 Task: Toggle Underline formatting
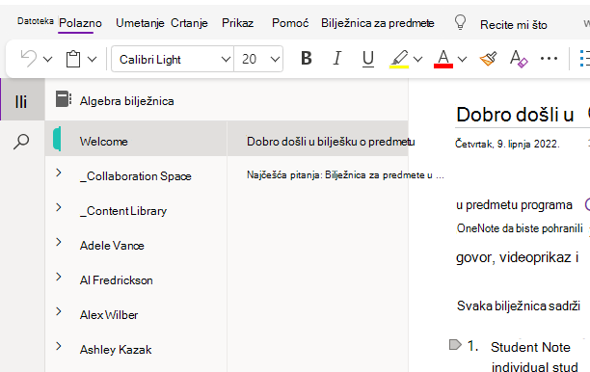click(368, 59)
